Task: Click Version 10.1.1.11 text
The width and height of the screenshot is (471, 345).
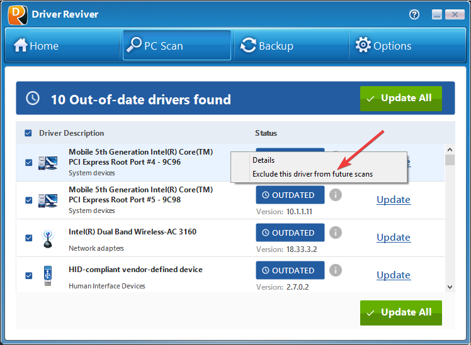Action: (x=284, y=212)
